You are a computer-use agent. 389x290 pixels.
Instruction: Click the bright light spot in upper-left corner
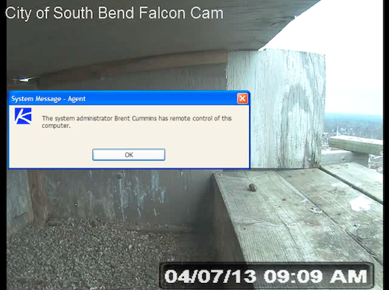coord(25,80)
